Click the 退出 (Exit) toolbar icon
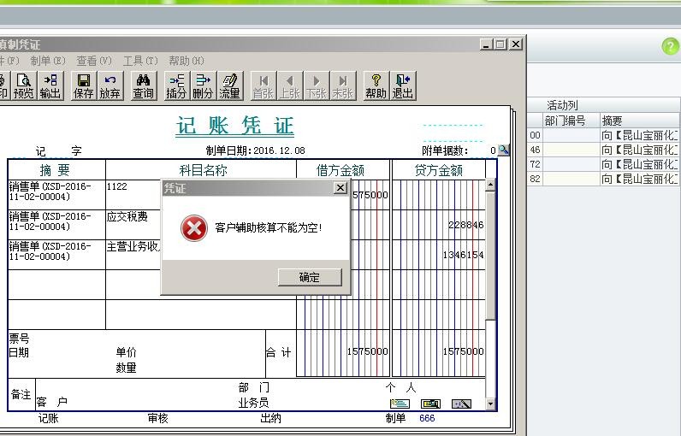The height and width of the screenshot is (436, 681). [x=403, y=85]
